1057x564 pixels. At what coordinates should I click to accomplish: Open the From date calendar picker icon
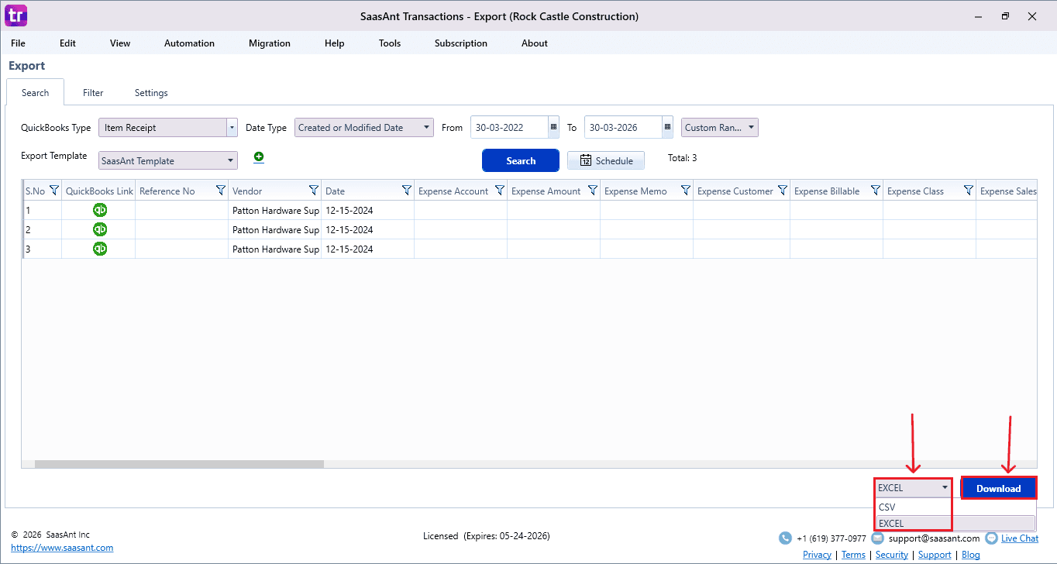pyautogui.click(x=553, y=127)
